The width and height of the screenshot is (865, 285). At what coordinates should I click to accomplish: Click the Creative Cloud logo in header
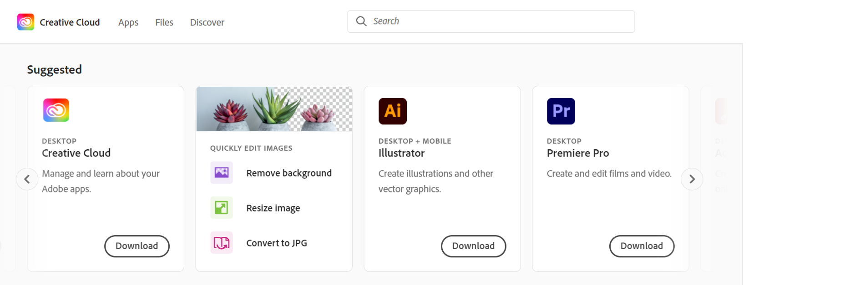tap(25, 22)
